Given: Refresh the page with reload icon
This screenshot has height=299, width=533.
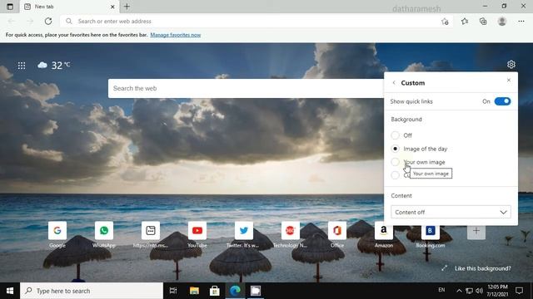Looking at the screenshot, I should (x=48, y=22).
